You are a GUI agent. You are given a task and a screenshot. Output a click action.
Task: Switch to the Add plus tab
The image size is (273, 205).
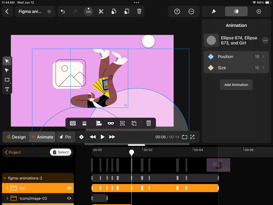pyautogui.click(x=259, y=11)
